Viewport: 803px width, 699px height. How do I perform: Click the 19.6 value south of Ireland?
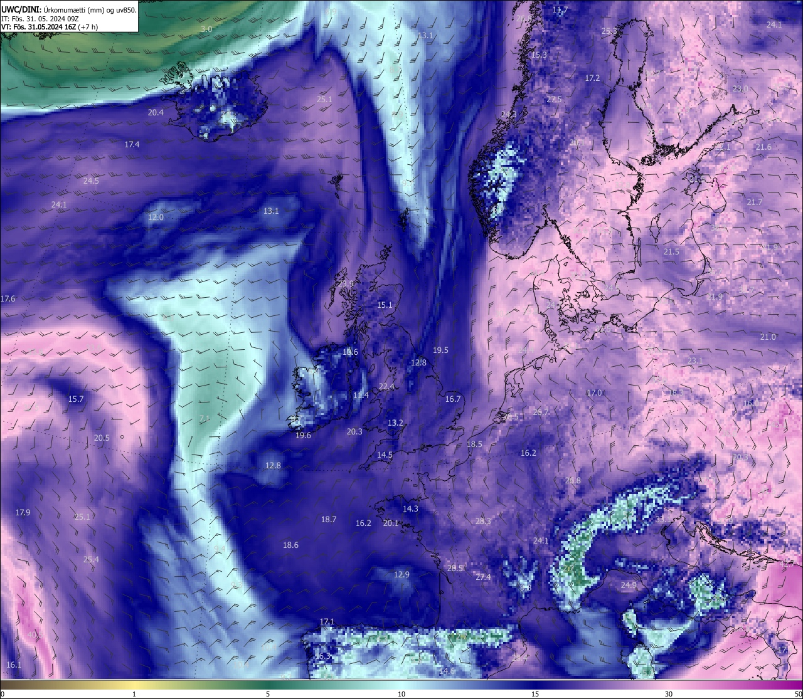pyautogui.click(x=303, y=436)
